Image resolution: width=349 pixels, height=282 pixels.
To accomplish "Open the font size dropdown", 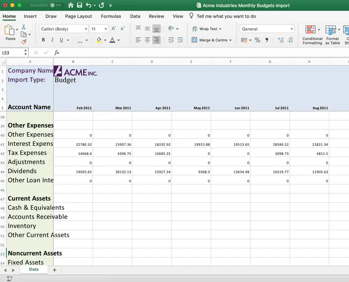I will [x=99, y=29].
